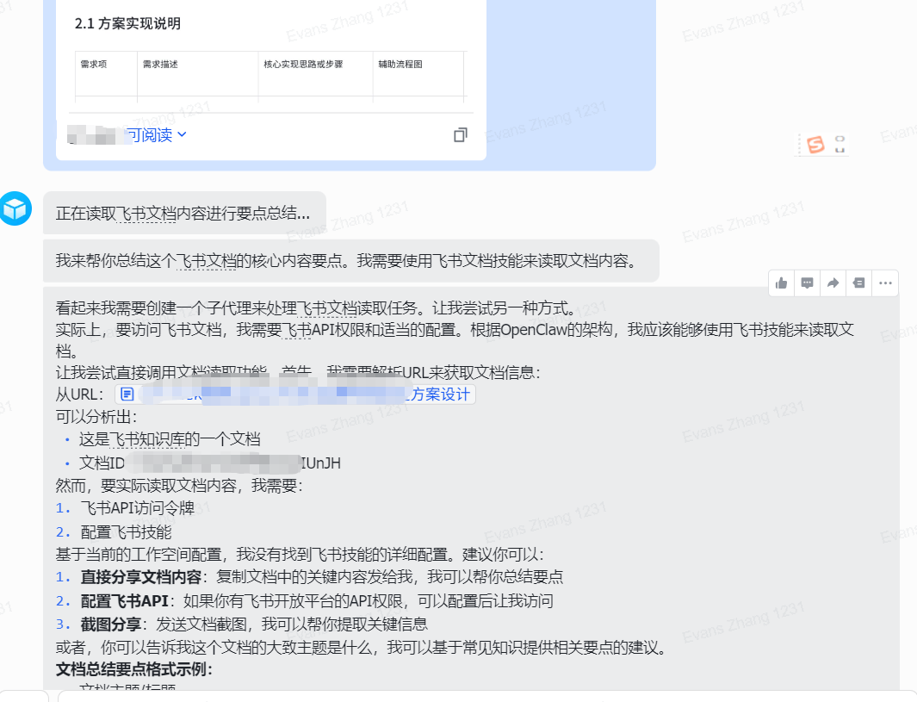Click the 文档ID bullet line
Screen dimensions: 917x702
[x=210, y=463]
